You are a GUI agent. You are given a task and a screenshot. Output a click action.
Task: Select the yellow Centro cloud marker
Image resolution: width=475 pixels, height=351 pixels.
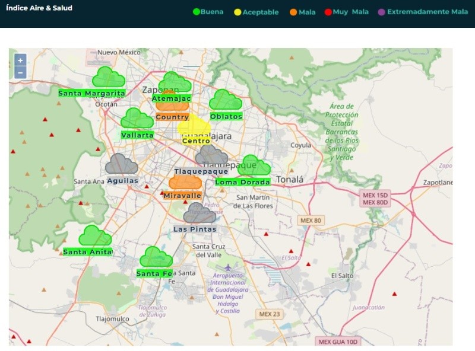tap(194, 126)
